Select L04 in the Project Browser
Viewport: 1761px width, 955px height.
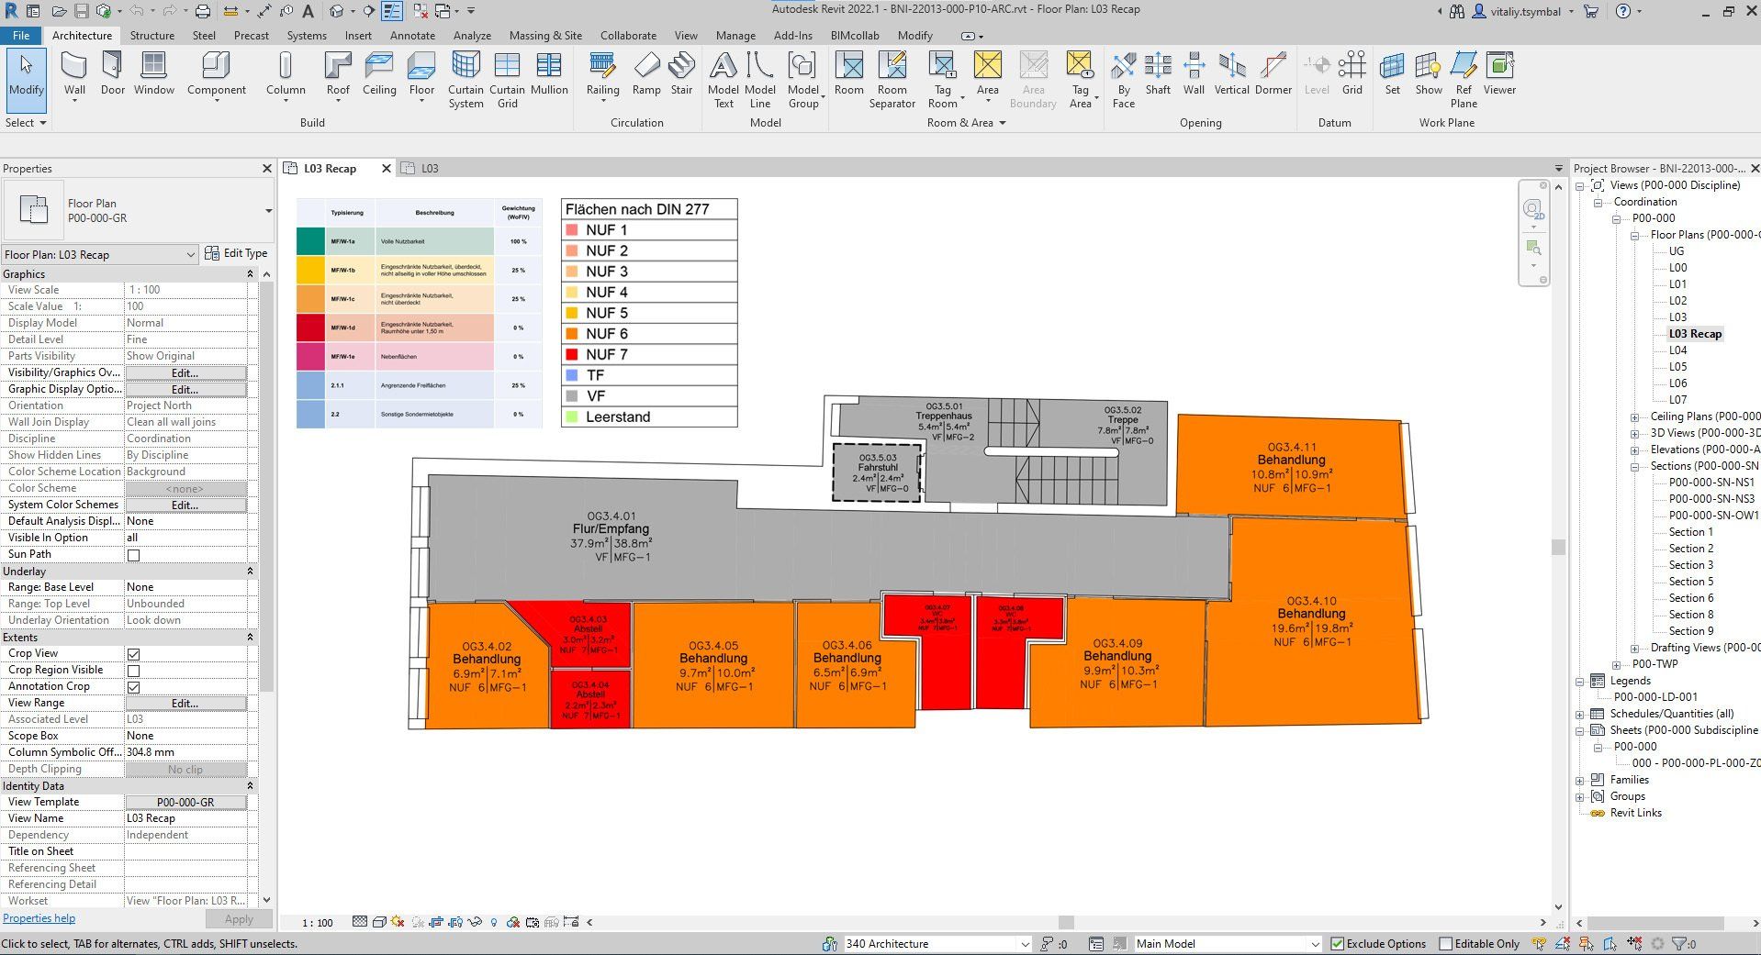(x=1677, y=350)
